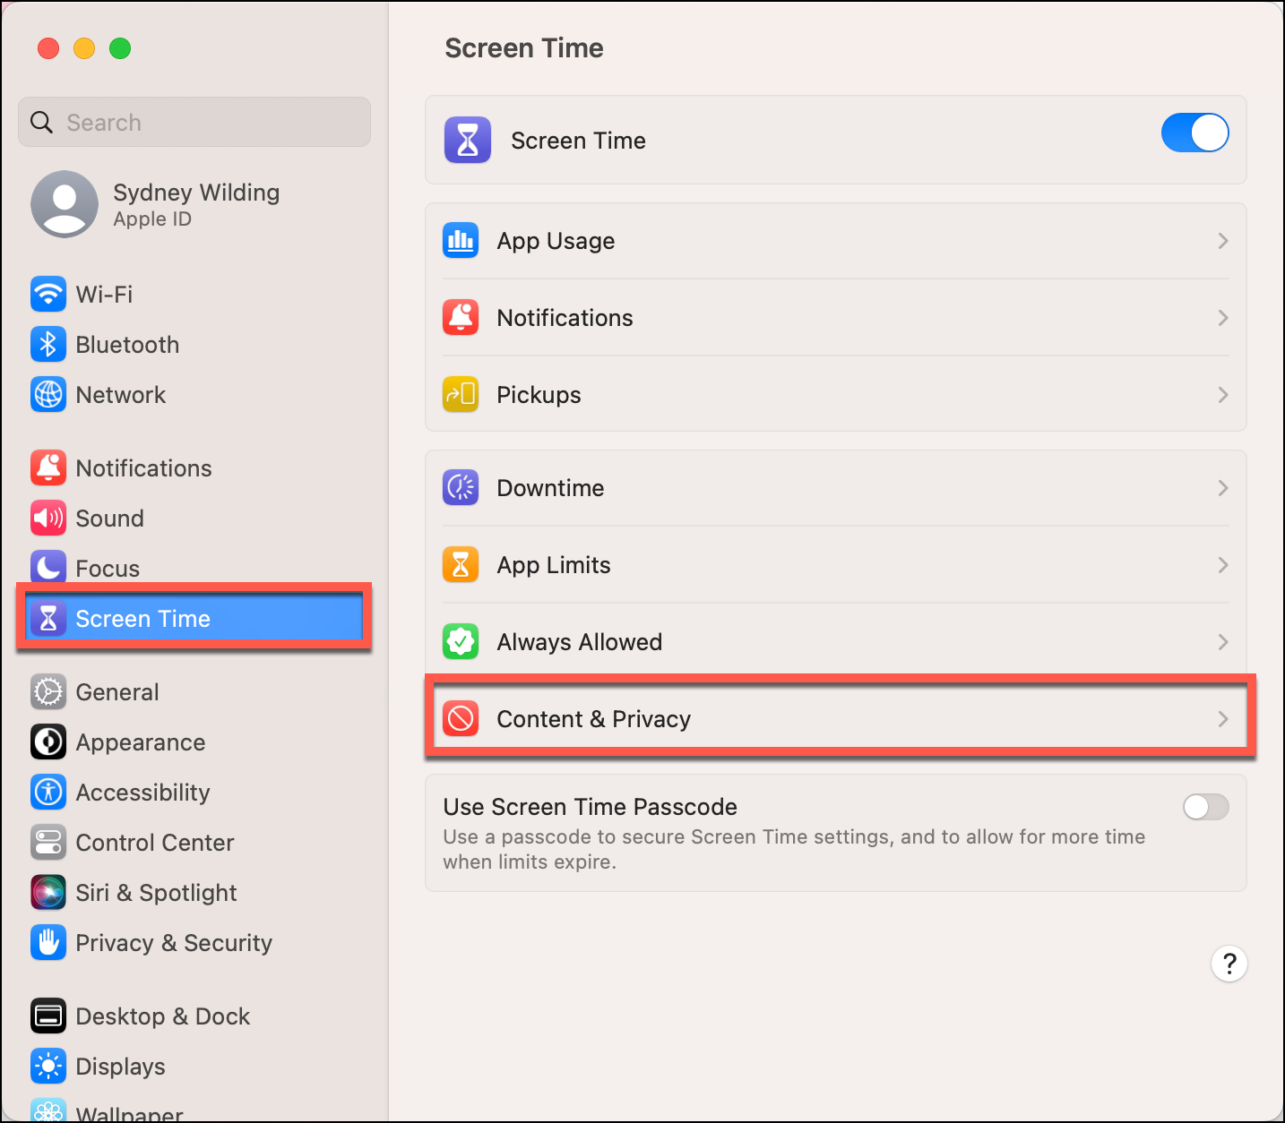
Task: Click the red Content & Privacy icon
Action: (x=461, y=718)
